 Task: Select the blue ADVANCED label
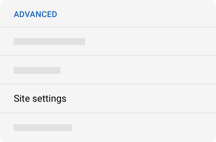[x=35, y=14]
